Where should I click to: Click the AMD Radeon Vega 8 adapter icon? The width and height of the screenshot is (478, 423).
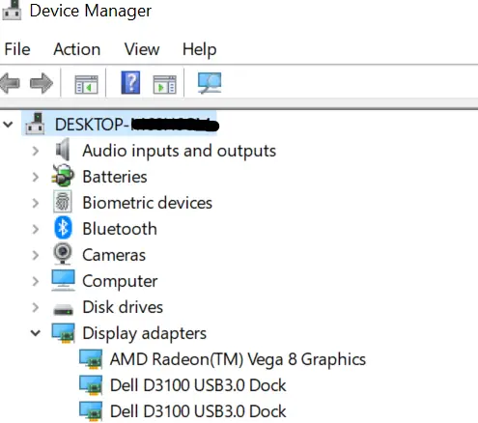click(x=91, y=359)
